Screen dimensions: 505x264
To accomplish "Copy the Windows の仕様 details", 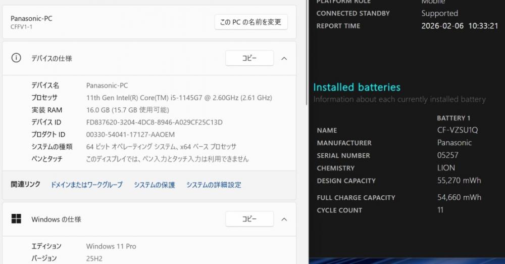I will click(x=249, y=219).
